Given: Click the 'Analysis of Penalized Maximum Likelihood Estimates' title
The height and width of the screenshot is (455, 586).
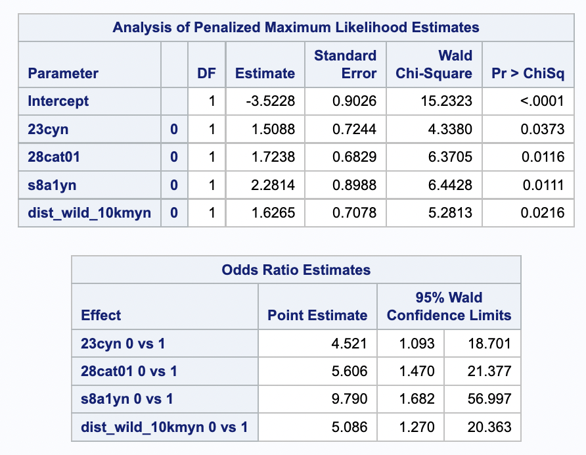Looking at the screenshot, I should (x=296, y=27).
